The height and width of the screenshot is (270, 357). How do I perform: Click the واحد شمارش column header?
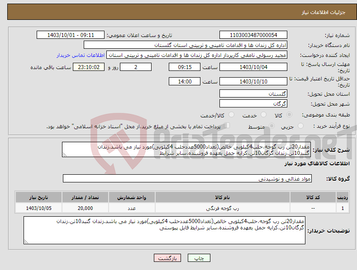tap(132, 197)
